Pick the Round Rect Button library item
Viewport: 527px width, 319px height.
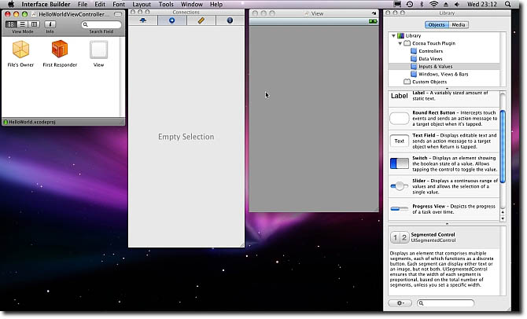click(x=400, y=118)
